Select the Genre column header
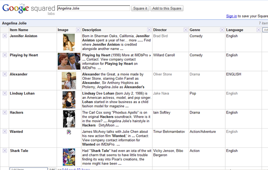268x170 pixels. point(195,30)
